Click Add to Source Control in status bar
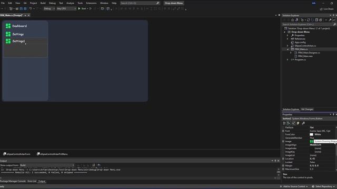The height and width of the screenshot is (189, 337). (294, 187)
